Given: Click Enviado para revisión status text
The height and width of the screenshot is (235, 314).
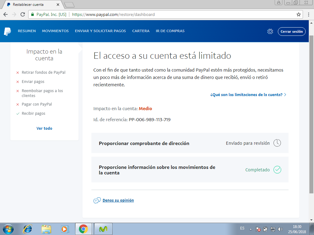Looking at the screenshot, I should pyautogui.click(x=248, y=143).
